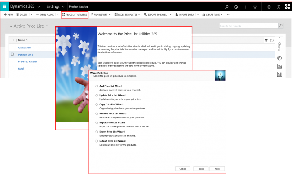Expand the Dynamics 365 dropdown arrow
The image size is (292, 174).
39,7
